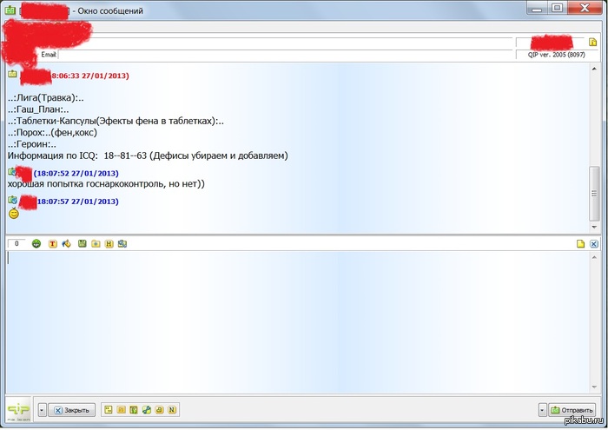608x430 pixels.
Task: Click the character counter box showing 0
Action: point(17,243)
